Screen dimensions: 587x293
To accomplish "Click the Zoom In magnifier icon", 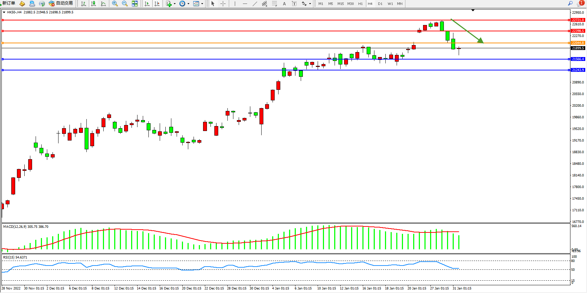I will coord(115,4).
